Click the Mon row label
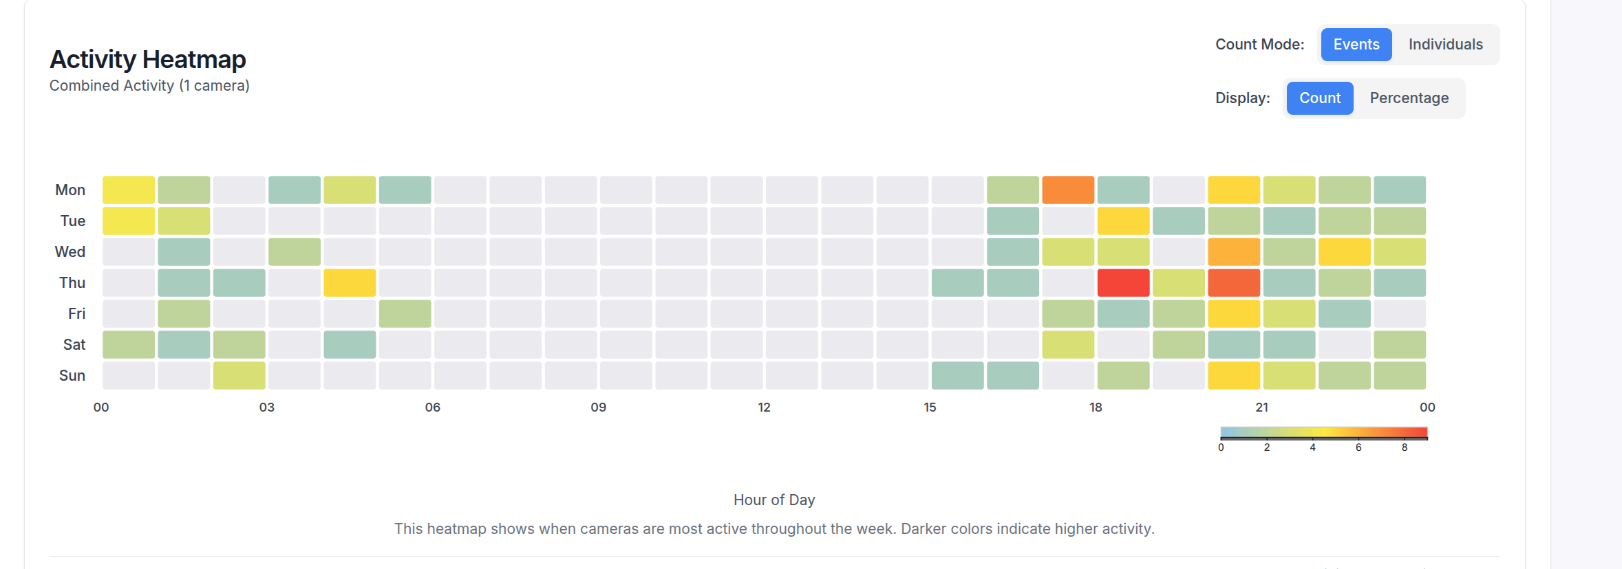 click(71, 190)
